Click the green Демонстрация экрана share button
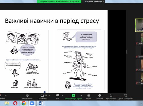Screen dimensions: 143x106 point(74,97)
